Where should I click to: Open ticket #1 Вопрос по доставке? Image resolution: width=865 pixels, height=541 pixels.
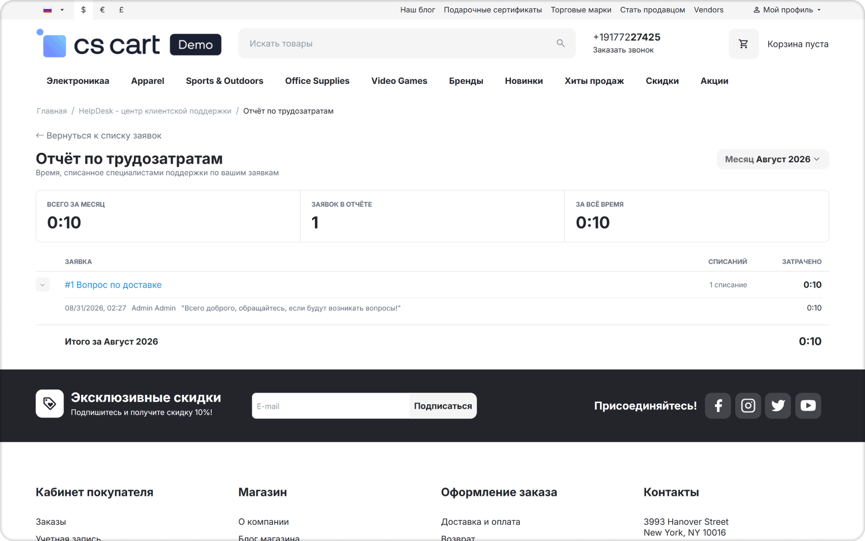[x=113, y=285]
